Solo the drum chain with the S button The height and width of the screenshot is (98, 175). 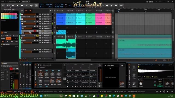point(100,84)
